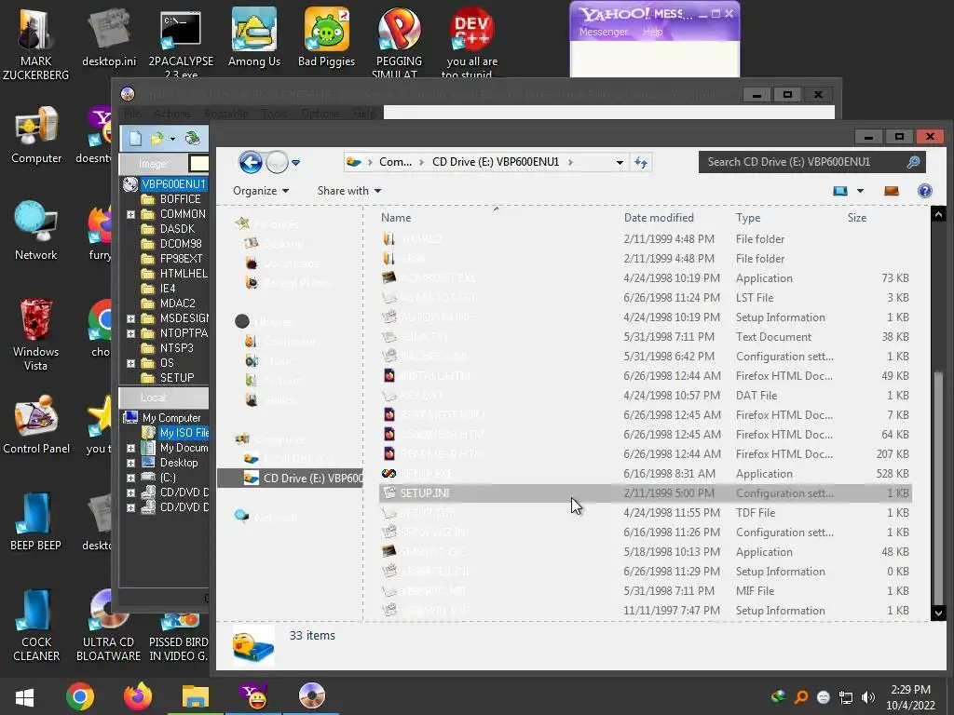
Task: Click the 2PACALYPSE 2.3.exe desktop icon
Action: [181, 43]
